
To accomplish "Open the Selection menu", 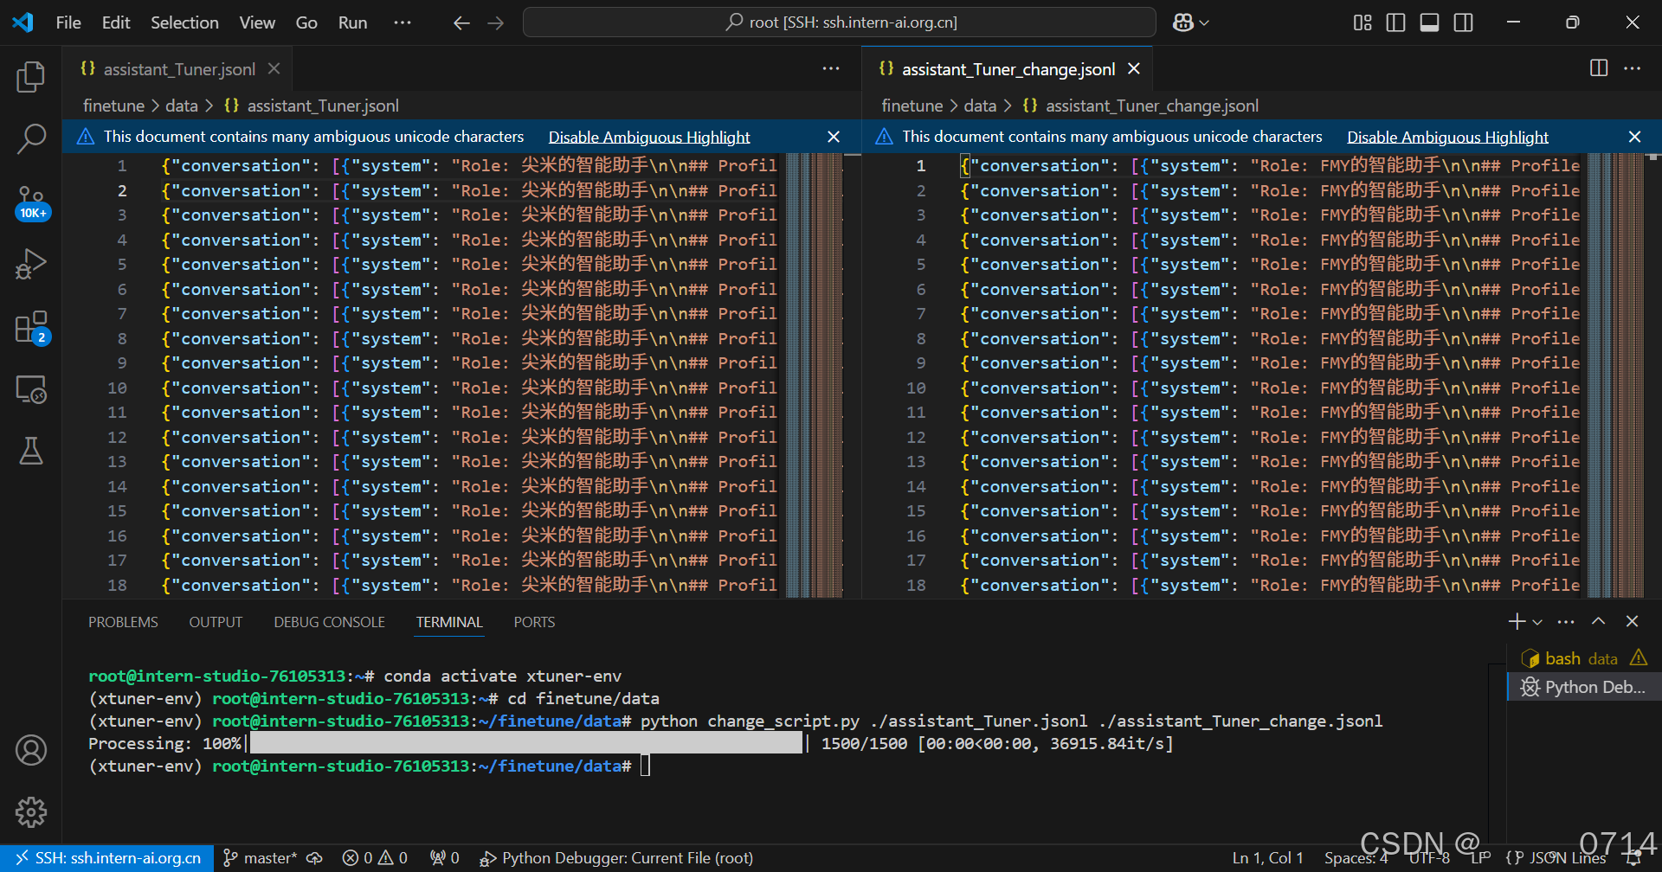I will (x=184, y=22).
